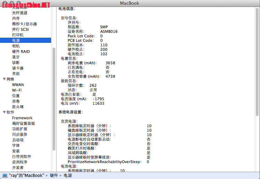Image resolution: width=260 pixels, height=179 pixels.
Task: Open 偏好设置面板 sidebar item
Action: 24,123
